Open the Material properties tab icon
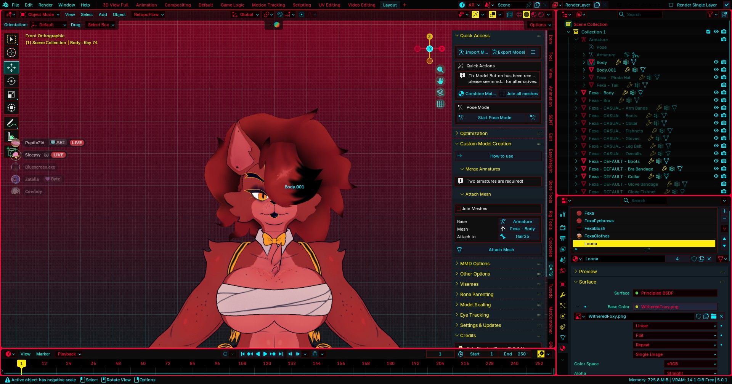732x384 pixels. tap(563, 348)
